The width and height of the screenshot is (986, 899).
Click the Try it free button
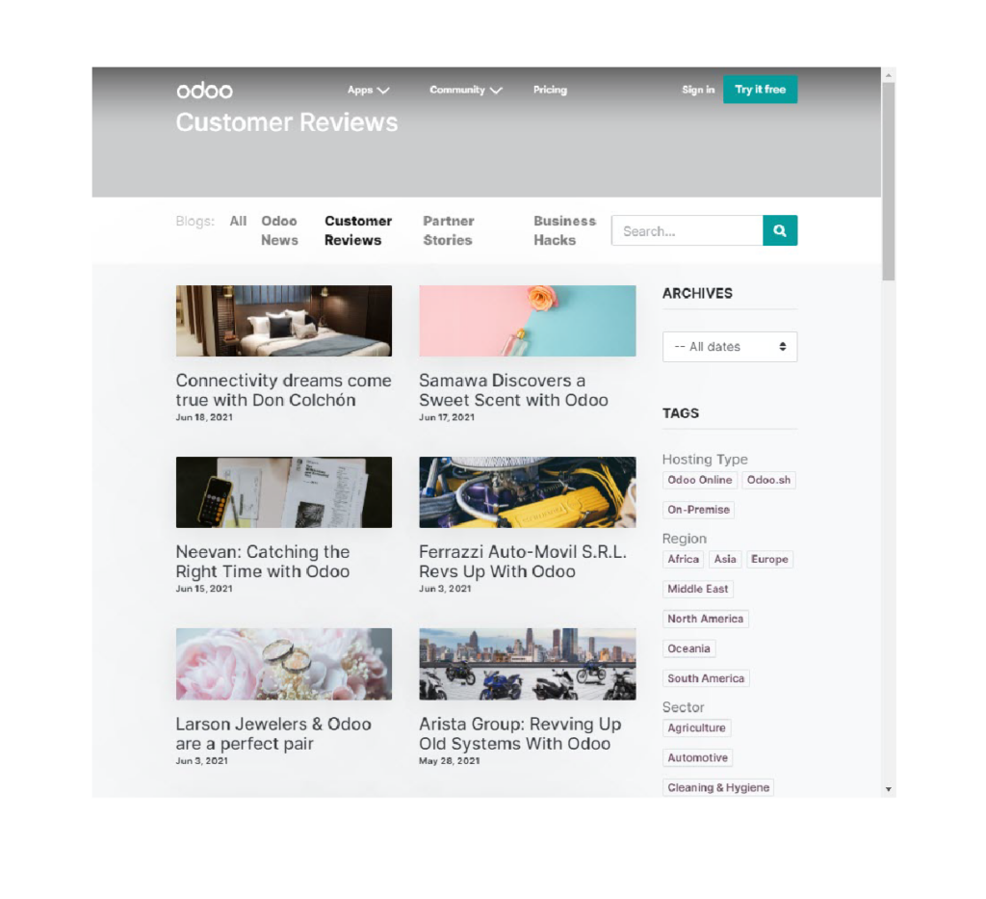(761, 90)
